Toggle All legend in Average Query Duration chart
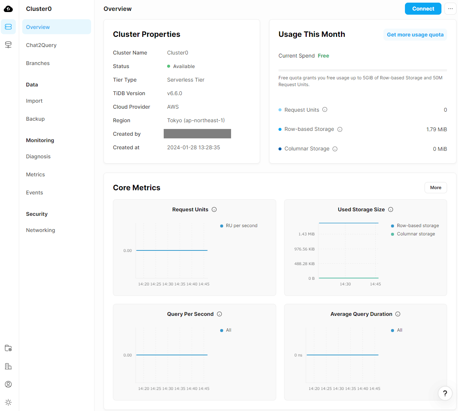 [x=397, y=330]
